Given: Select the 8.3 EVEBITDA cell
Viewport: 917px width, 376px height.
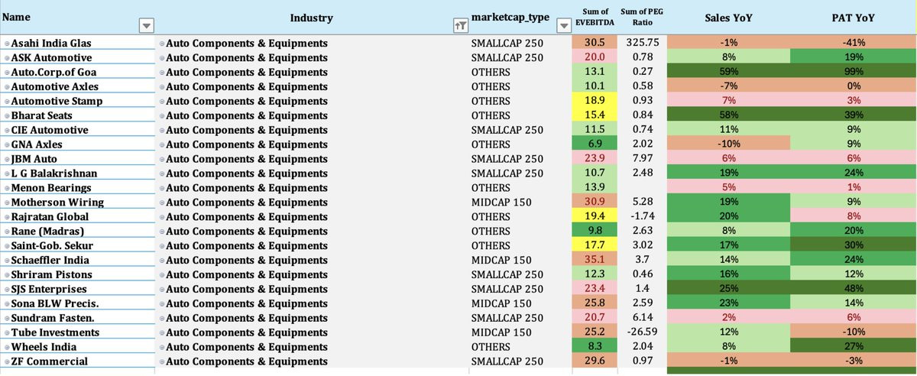Looking at the screenshot, I should pos(595,348).
